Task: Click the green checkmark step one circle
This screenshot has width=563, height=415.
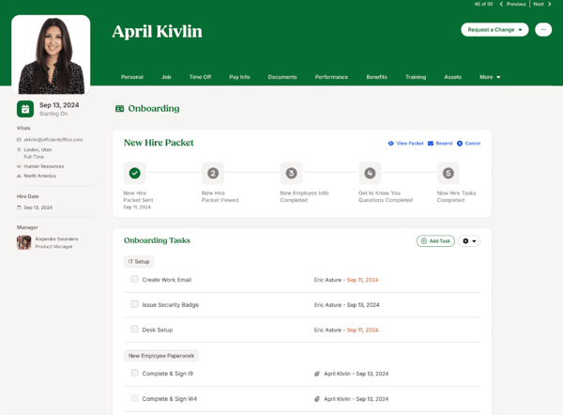Action: [x=135, y=173]
